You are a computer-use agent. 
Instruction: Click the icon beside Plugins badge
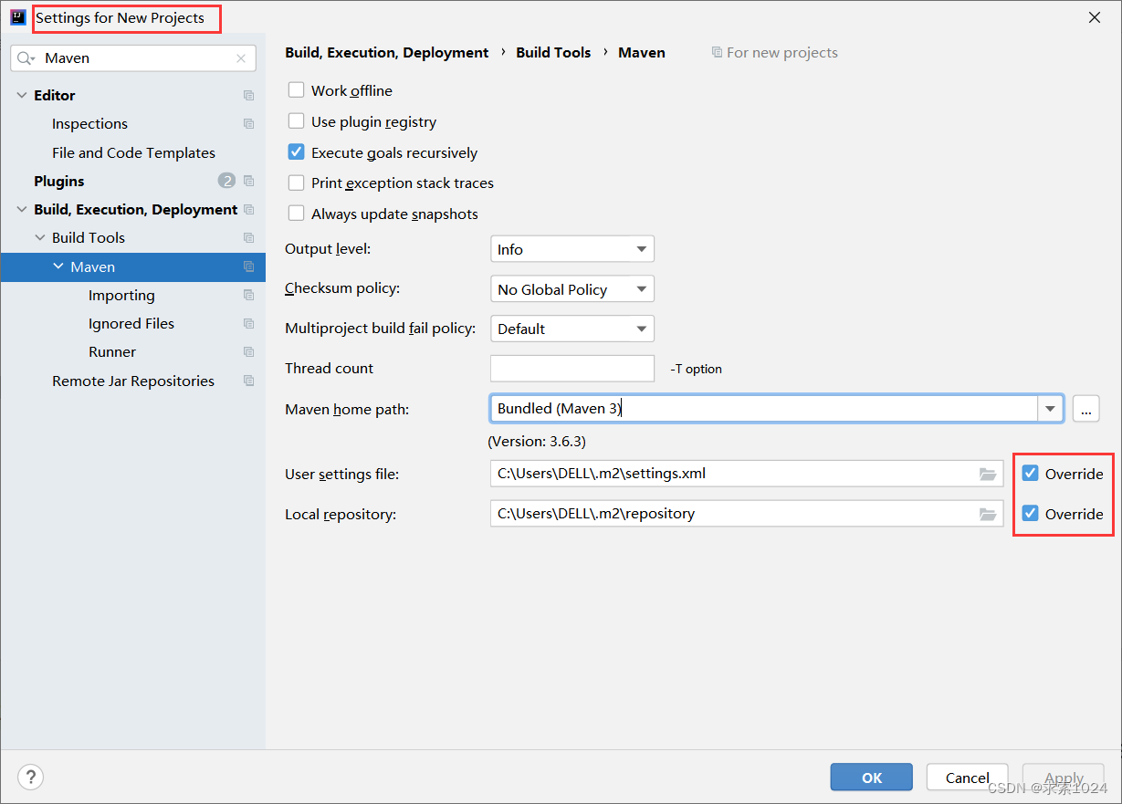pyautogui.click(x=248, y=182)
